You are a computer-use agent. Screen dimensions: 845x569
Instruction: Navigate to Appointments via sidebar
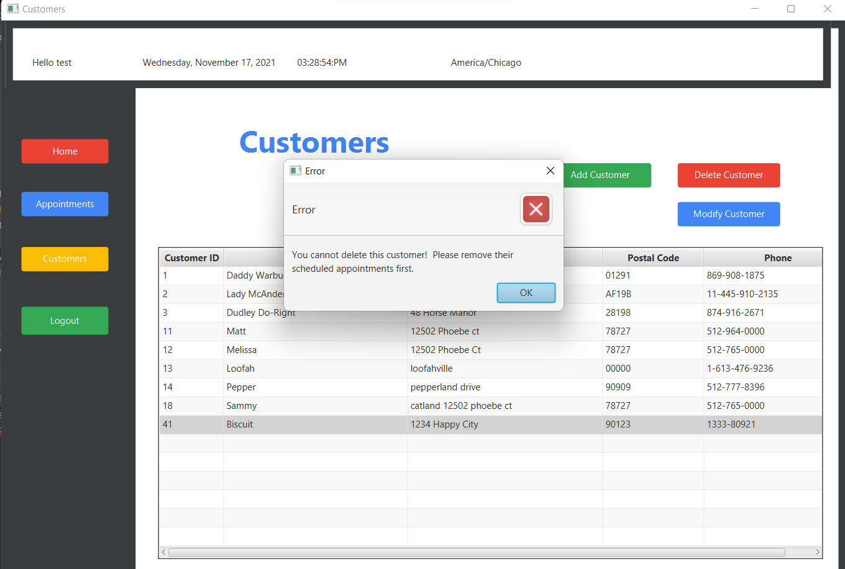pos(65,204)
